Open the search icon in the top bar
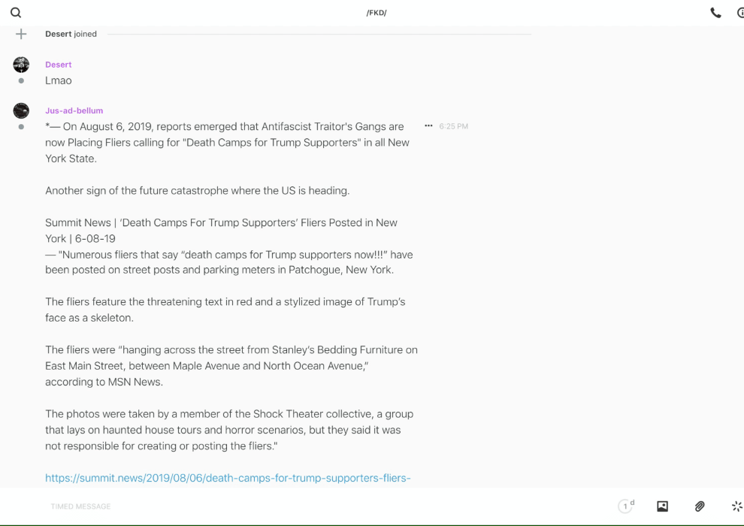 [16, 13]
